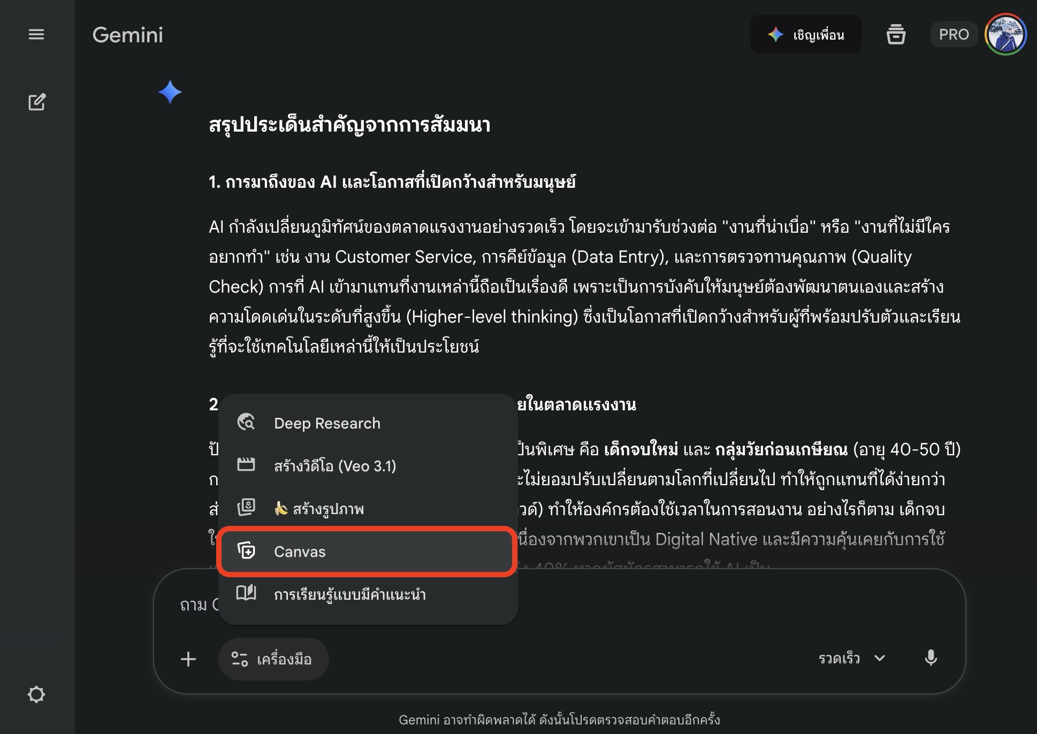Start a new chat with the compose icon
Screen dimensions: 1037x734
coord(36,102)
